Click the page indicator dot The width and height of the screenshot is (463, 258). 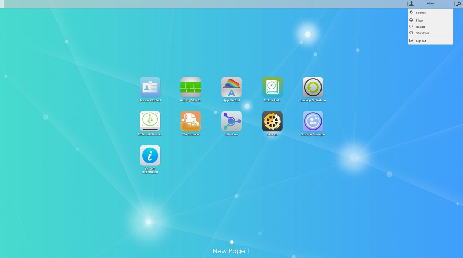point(232,242)
